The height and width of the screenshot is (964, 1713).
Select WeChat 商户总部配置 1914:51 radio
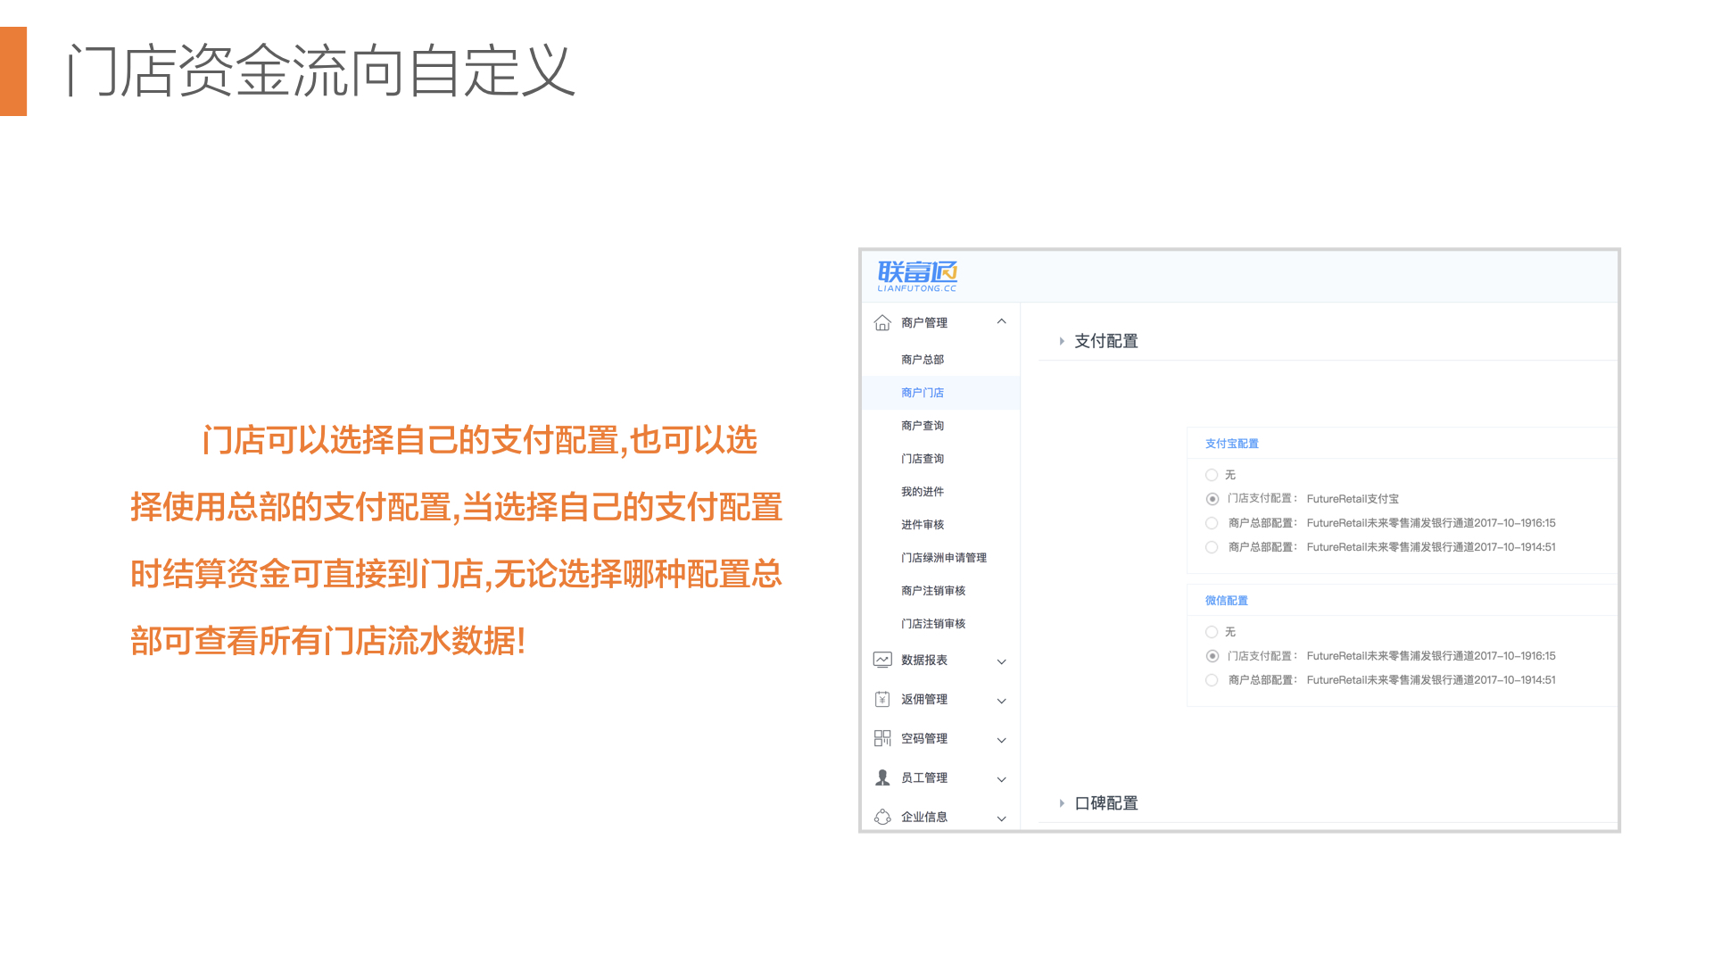(x=1212, y=680)
